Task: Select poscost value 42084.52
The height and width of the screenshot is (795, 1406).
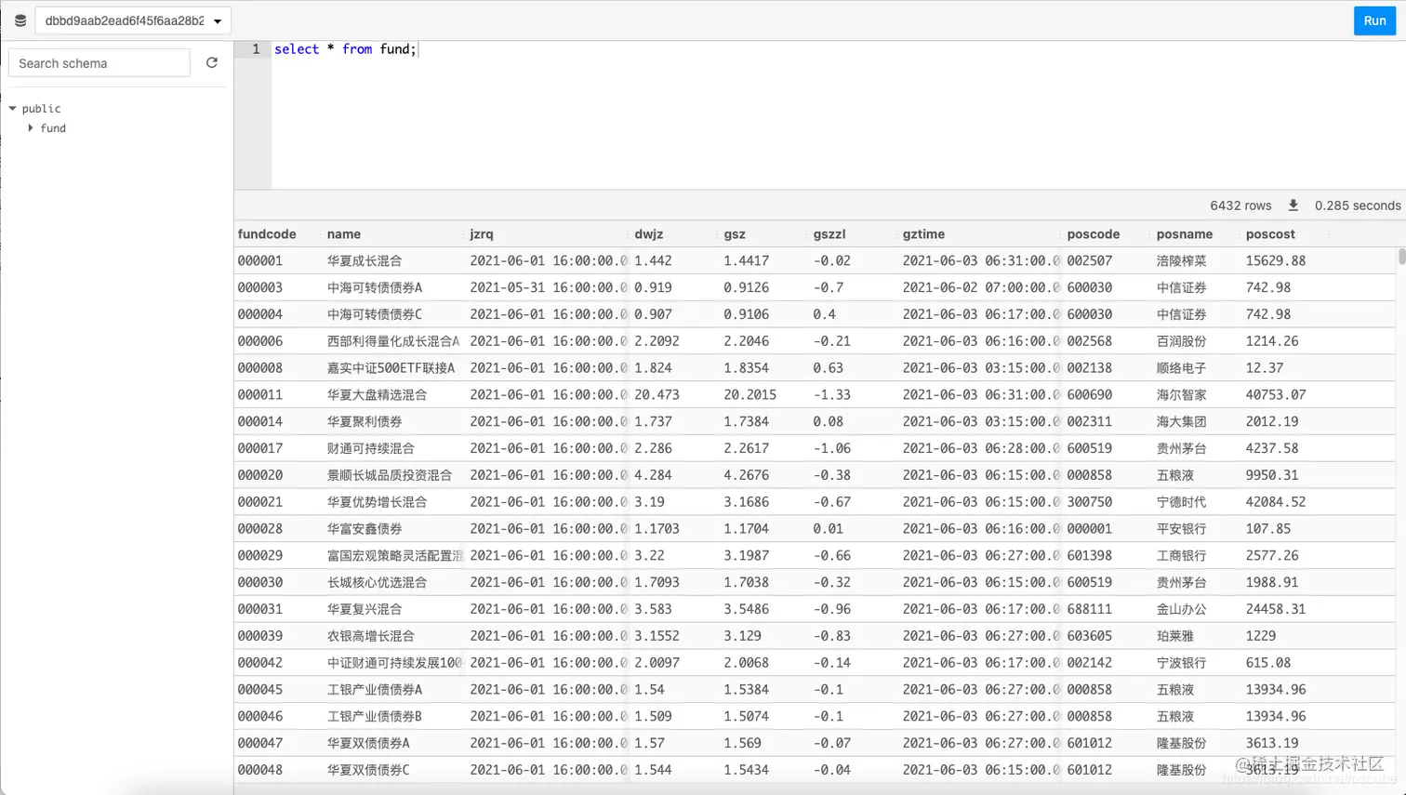Action: (x=1276, y=502)
